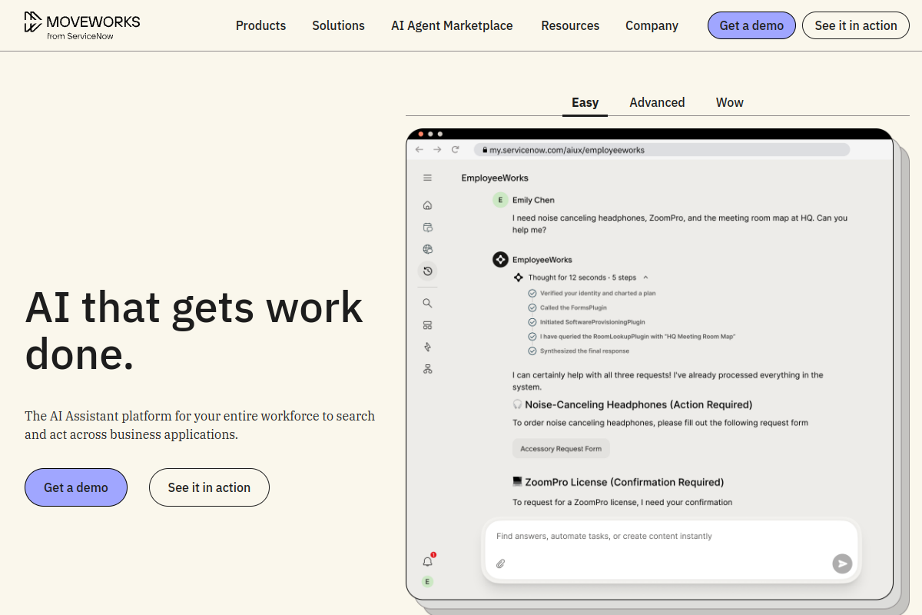922x615 pixels.
Task: Open notifications bell with red badge
Action: (x=429, y=560)
